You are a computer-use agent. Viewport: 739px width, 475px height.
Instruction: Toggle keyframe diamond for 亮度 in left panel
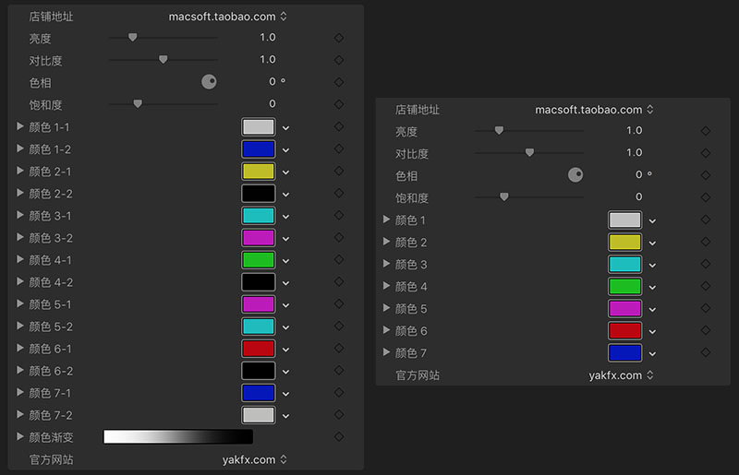tap(338, 38)
